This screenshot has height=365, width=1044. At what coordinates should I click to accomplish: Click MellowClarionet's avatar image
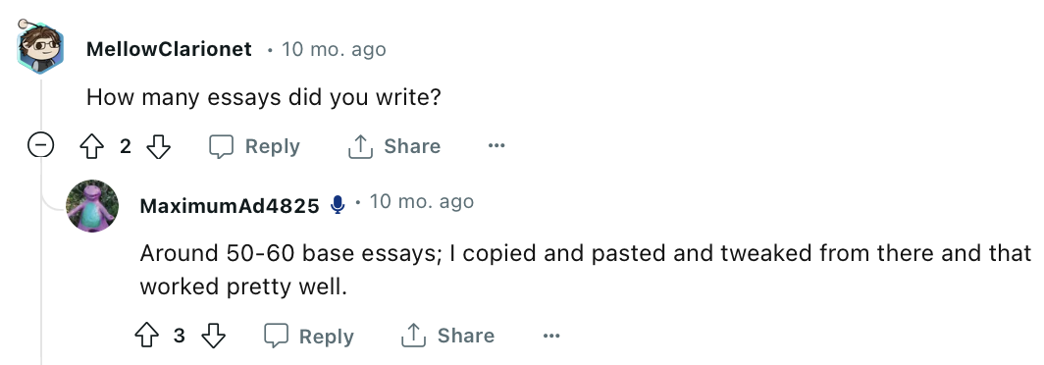click(x=38, y=47)
